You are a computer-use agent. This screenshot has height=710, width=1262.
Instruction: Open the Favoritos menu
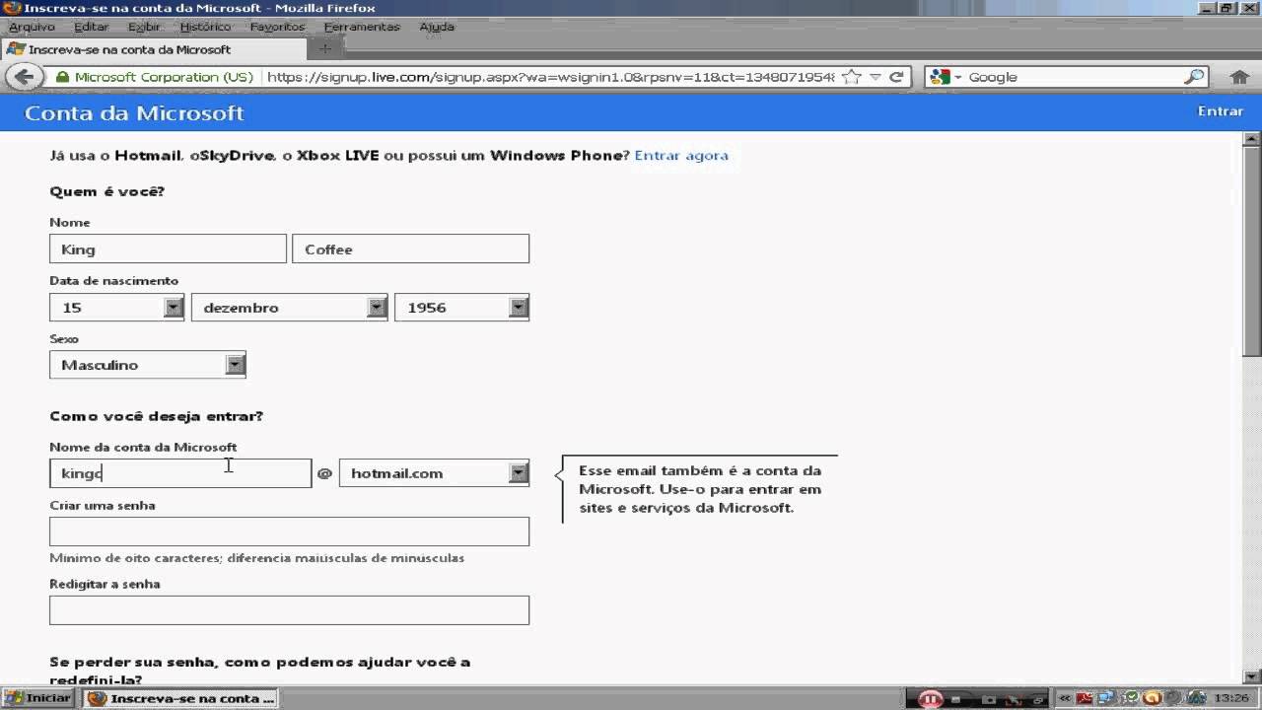pos(277,27)
